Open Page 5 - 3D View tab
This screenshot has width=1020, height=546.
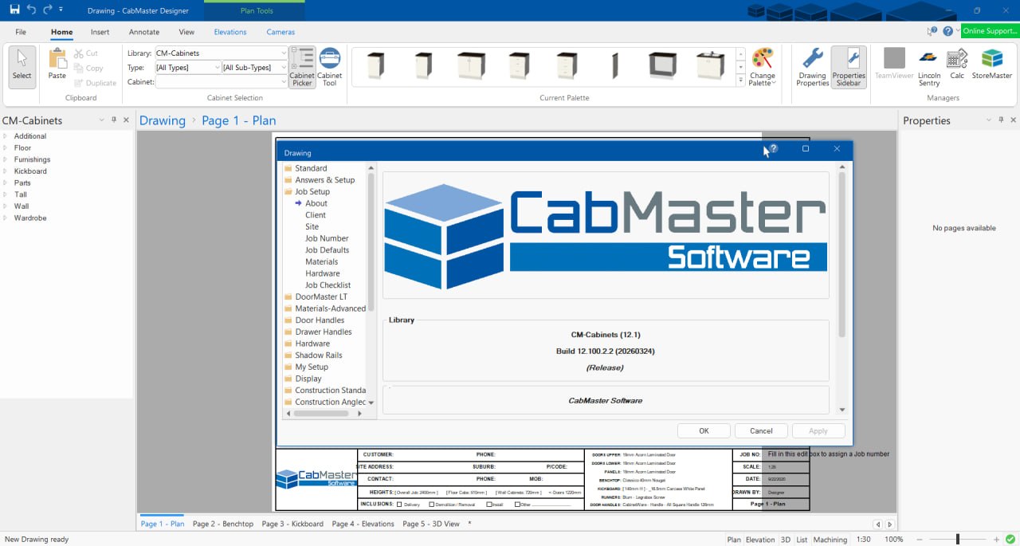pos(431,524)
